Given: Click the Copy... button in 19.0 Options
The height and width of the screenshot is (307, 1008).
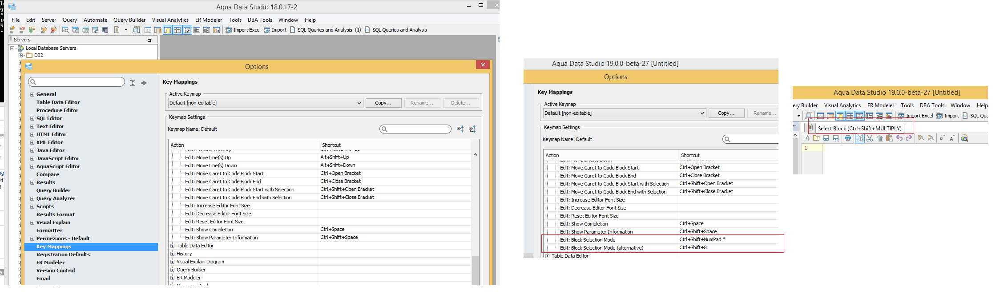Looking at the screenshot, I should [726, 113].
